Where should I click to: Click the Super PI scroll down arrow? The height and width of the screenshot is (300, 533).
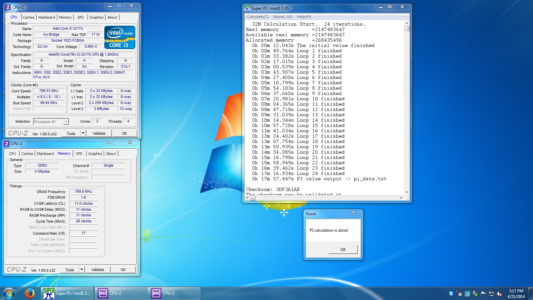(407, 192)
